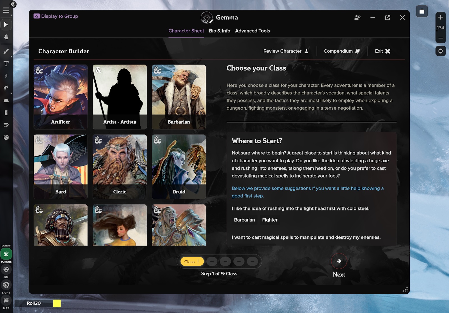Viewport: 449px width, 313px height.
Task: Pop out the character sheet window
Action: [388, 18]
